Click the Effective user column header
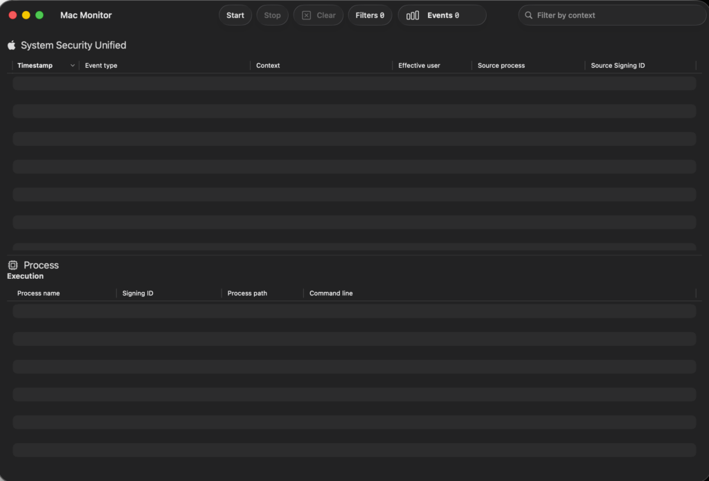Image resolution: width=709 pixels, height=481 pixels. point(419,66)
